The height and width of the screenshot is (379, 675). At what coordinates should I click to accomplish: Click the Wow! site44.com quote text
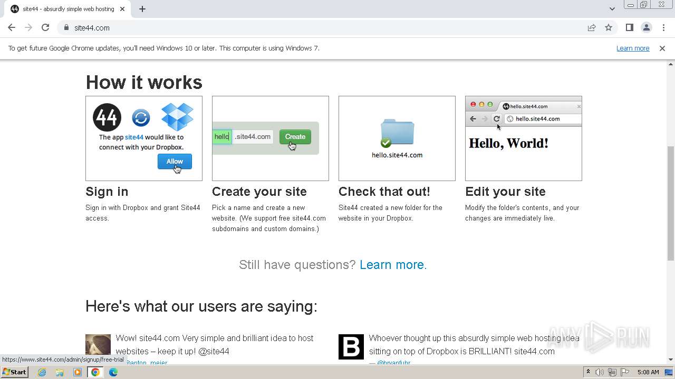(x=215, y=345)
